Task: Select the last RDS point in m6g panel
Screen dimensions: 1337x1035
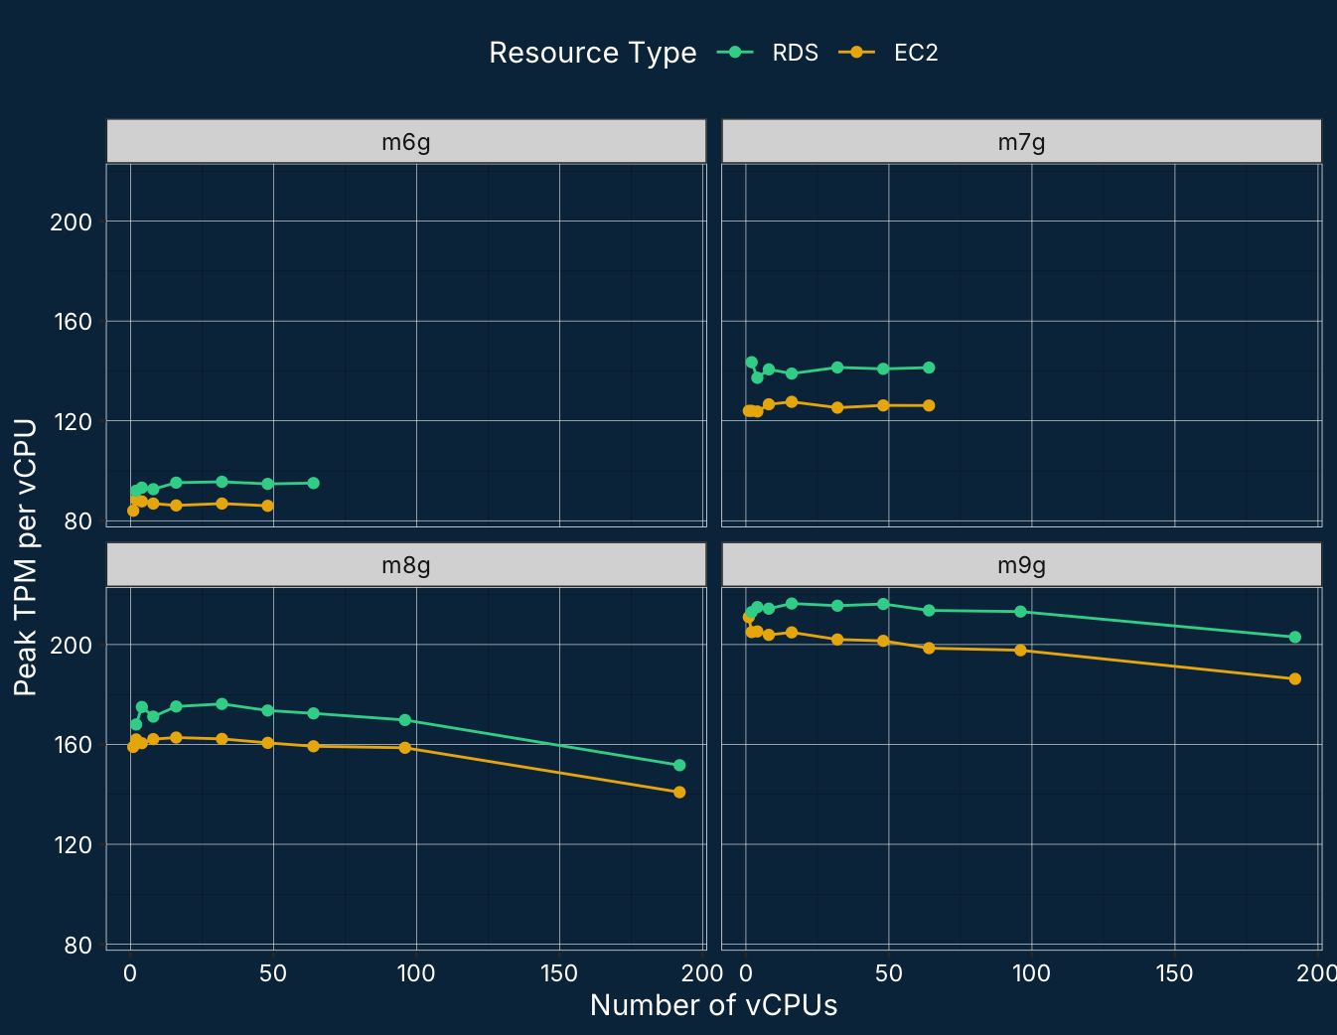Action: [313, 483]
